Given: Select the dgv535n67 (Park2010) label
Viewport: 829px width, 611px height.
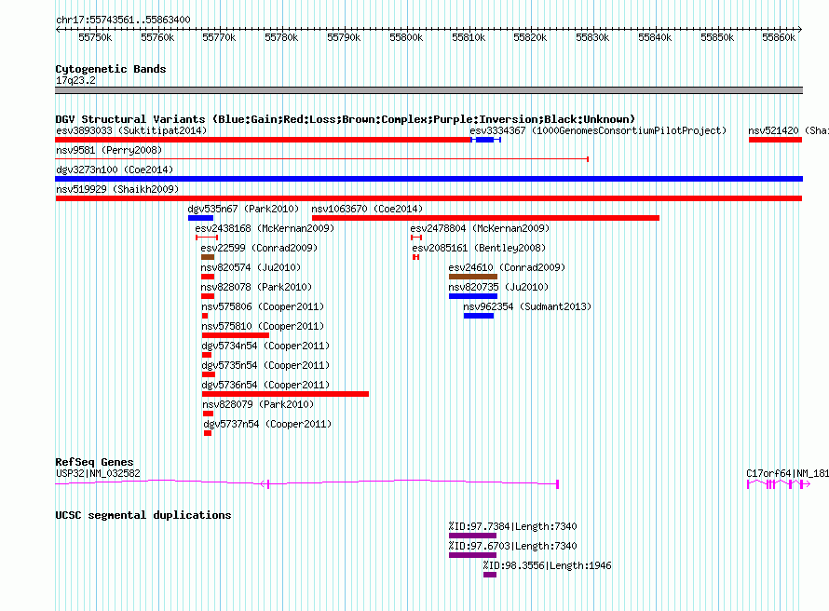Looking at the screenshot, I should [x=243, y=209].
